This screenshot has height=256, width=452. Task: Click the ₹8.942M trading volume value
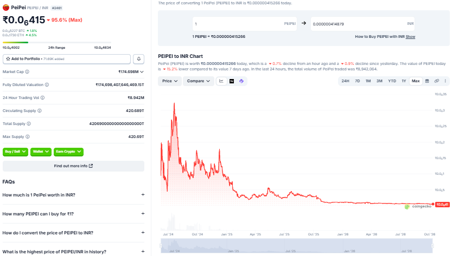coord(136,98)
